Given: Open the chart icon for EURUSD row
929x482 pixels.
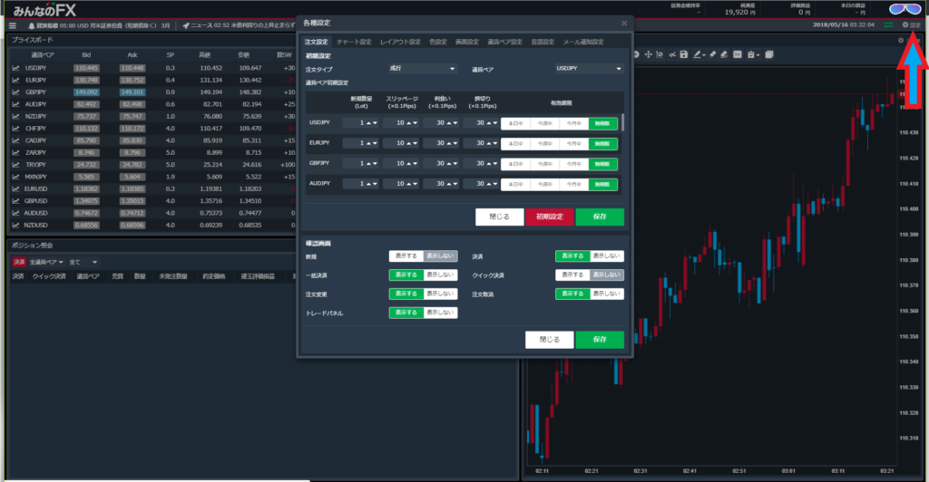Looking at the screenshot, I should pos(16,188).
